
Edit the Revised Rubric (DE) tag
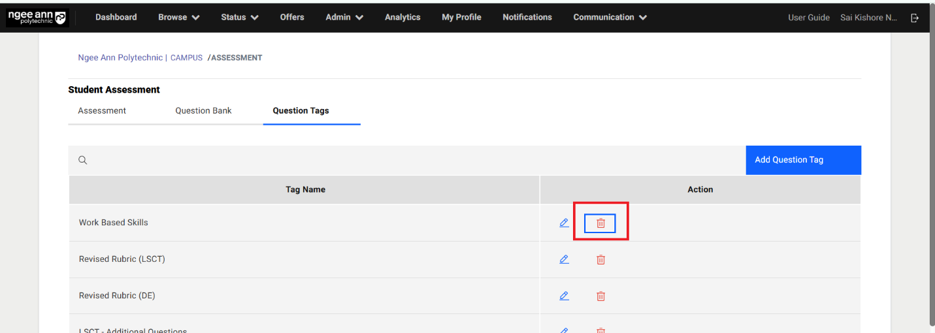(564, 296)
